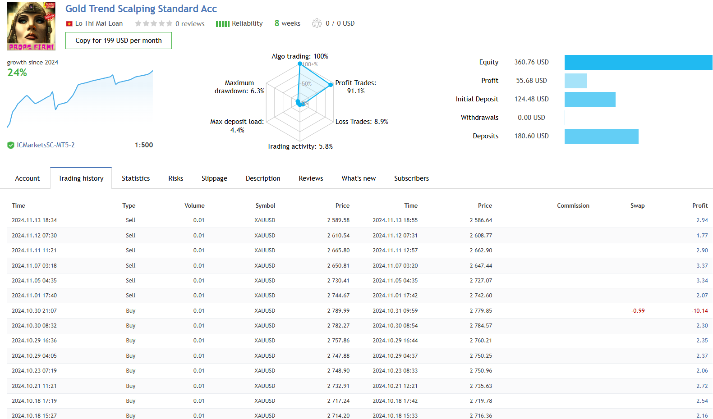Click the radar chart Profit Trades point

pyautogui.click(x=331, y=85)
